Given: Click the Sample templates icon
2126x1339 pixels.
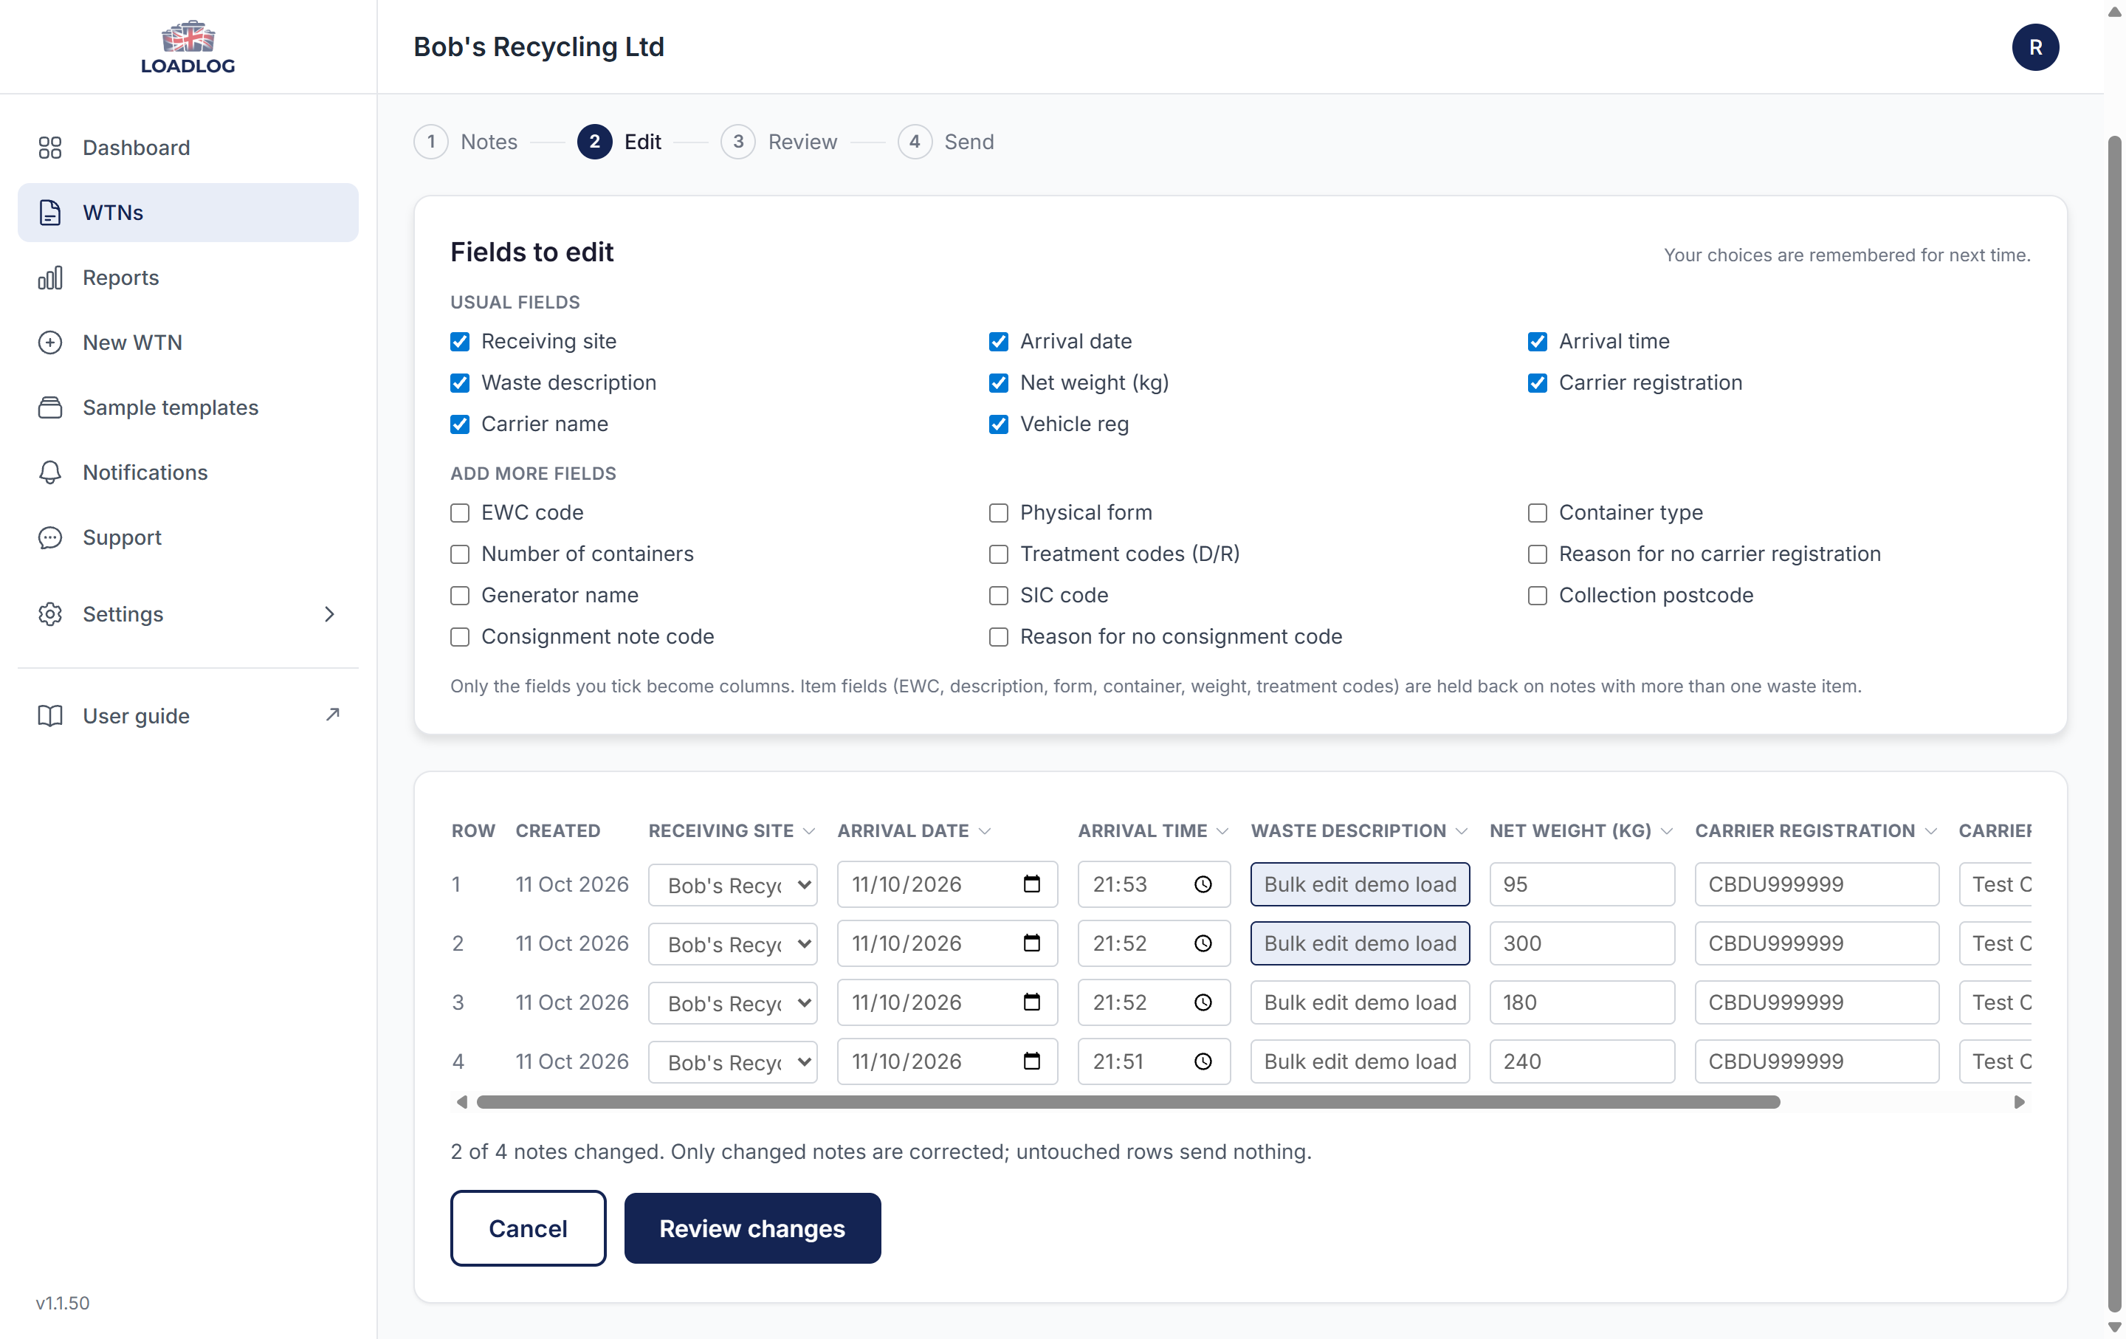Looking at the screenshot, I should pos(50,407).
